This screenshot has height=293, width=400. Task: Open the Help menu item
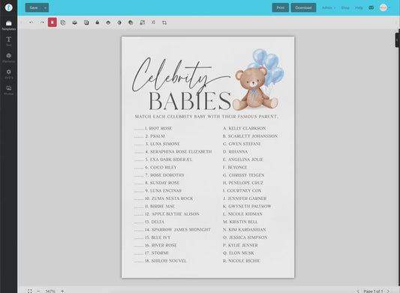click(x=359, y=7)
